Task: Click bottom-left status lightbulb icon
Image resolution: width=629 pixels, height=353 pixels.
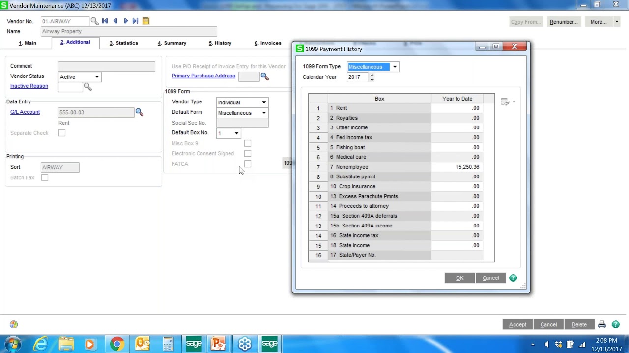Action: pos(14,324)
